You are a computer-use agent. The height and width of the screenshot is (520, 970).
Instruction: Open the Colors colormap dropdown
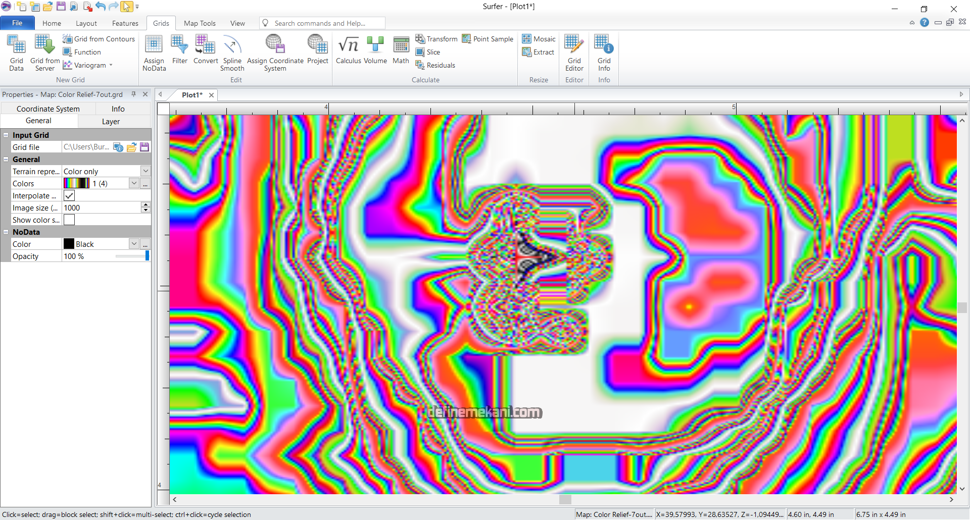(134, 184)
